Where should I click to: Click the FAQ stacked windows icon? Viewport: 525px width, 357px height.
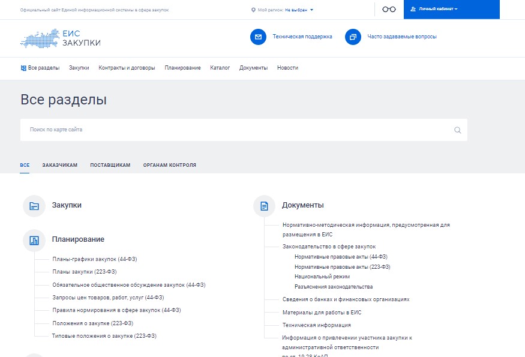coord(353,37)
